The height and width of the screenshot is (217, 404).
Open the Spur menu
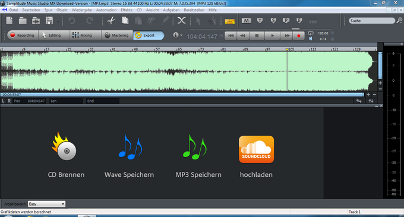[48, 10]
